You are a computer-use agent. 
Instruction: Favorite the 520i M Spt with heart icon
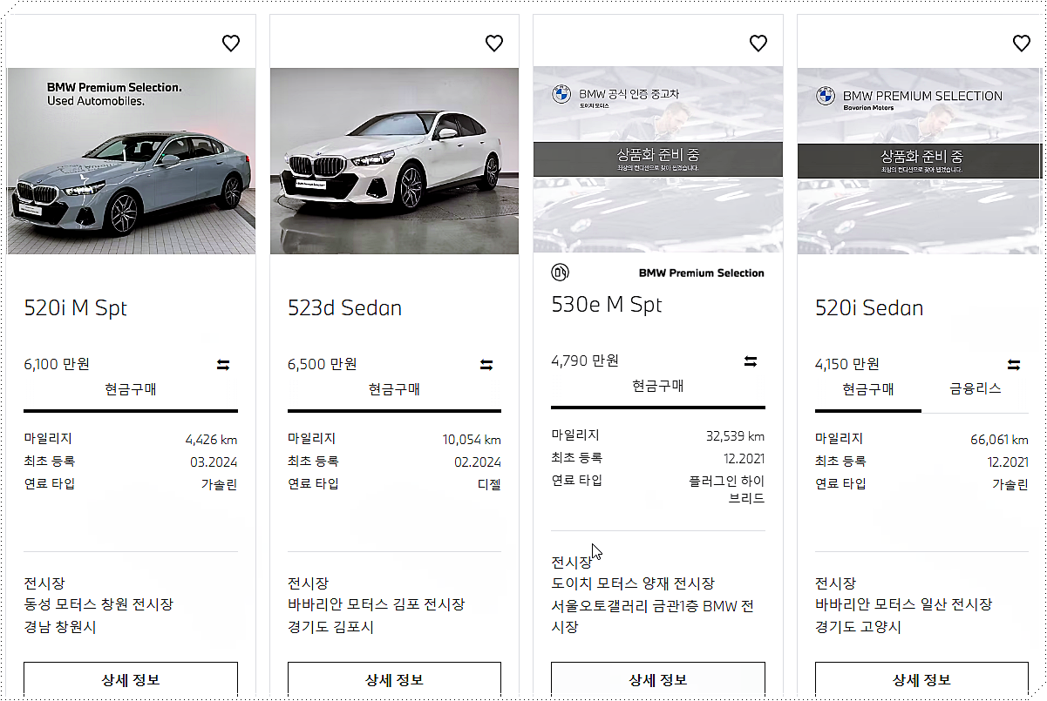(x=230, y=44)
